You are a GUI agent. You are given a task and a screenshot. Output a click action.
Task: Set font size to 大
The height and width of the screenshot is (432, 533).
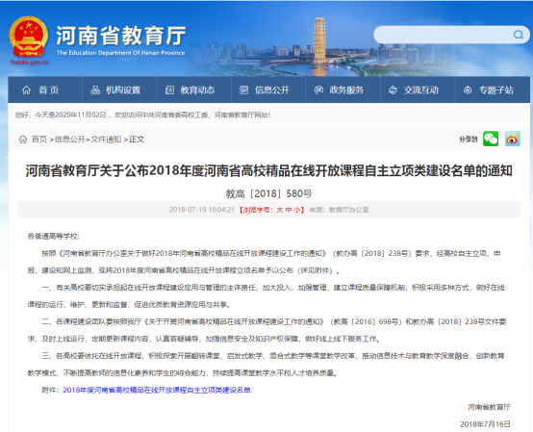tap(279, 210)
